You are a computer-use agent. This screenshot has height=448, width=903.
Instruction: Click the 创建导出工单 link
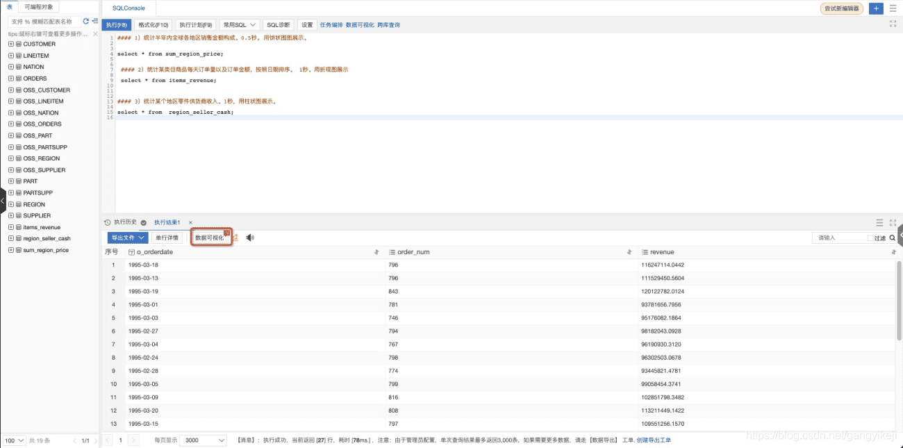[654, 440]
